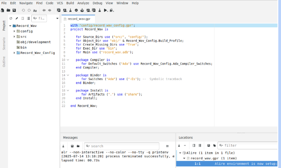Collapse all entries in Locations view

click(199, 145)
